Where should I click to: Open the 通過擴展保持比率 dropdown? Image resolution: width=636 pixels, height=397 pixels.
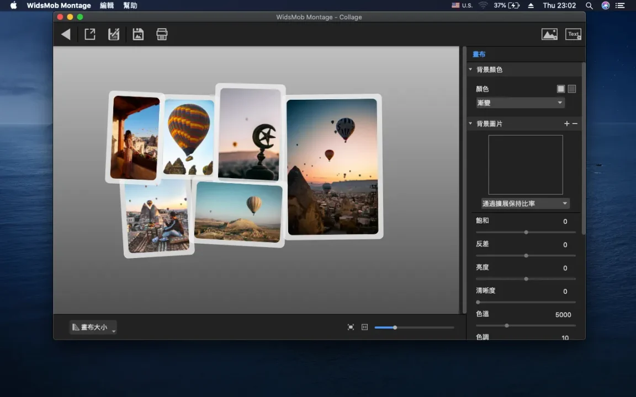point(525,203)
